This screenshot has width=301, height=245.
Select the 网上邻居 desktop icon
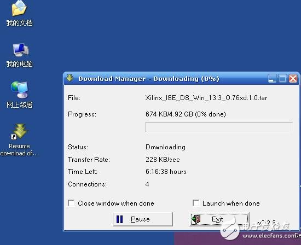(19, 95)
